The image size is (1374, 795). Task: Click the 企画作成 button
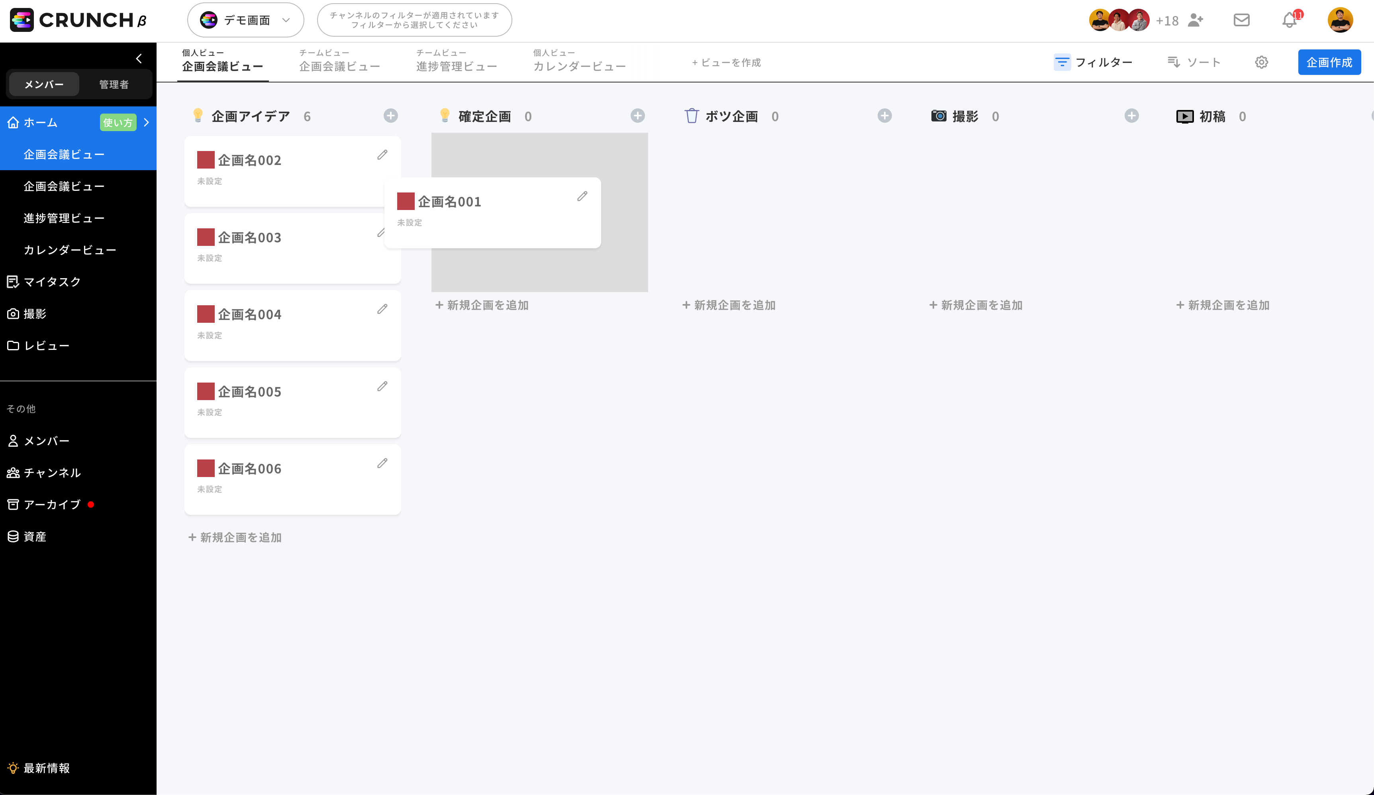click(x=1329, y=62)
